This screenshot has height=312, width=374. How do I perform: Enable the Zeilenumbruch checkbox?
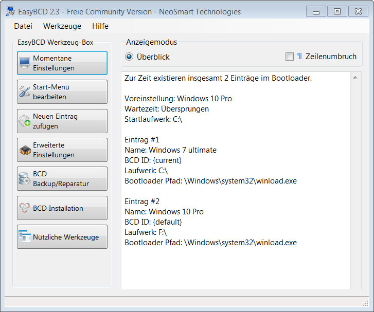tap(290, 57)
